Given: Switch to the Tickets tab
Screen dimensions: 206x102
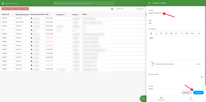Looking at the screenshot, I should 191,99.
